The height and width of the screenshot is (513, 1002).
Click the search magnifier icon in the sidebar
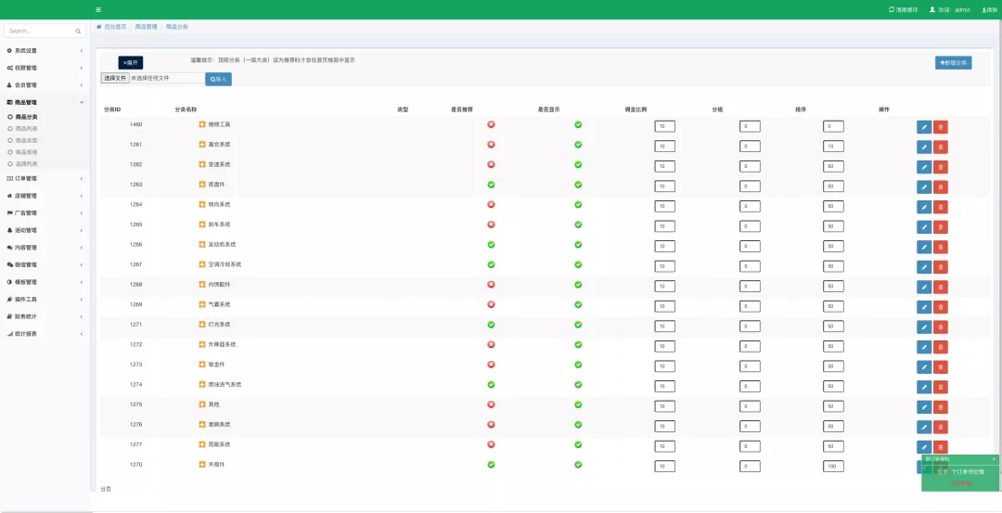coord(78,31)
